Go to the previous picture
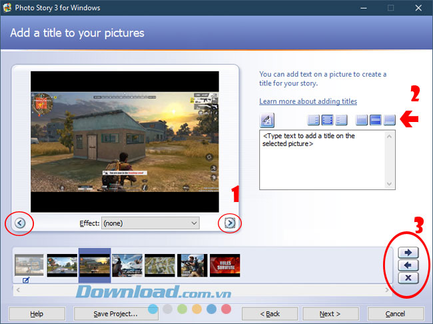The image size is (433, 324). point(20,223)
